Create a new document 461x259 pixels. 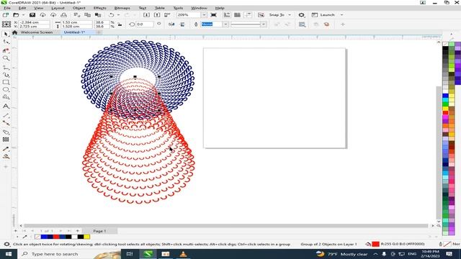tap(6, 15)
